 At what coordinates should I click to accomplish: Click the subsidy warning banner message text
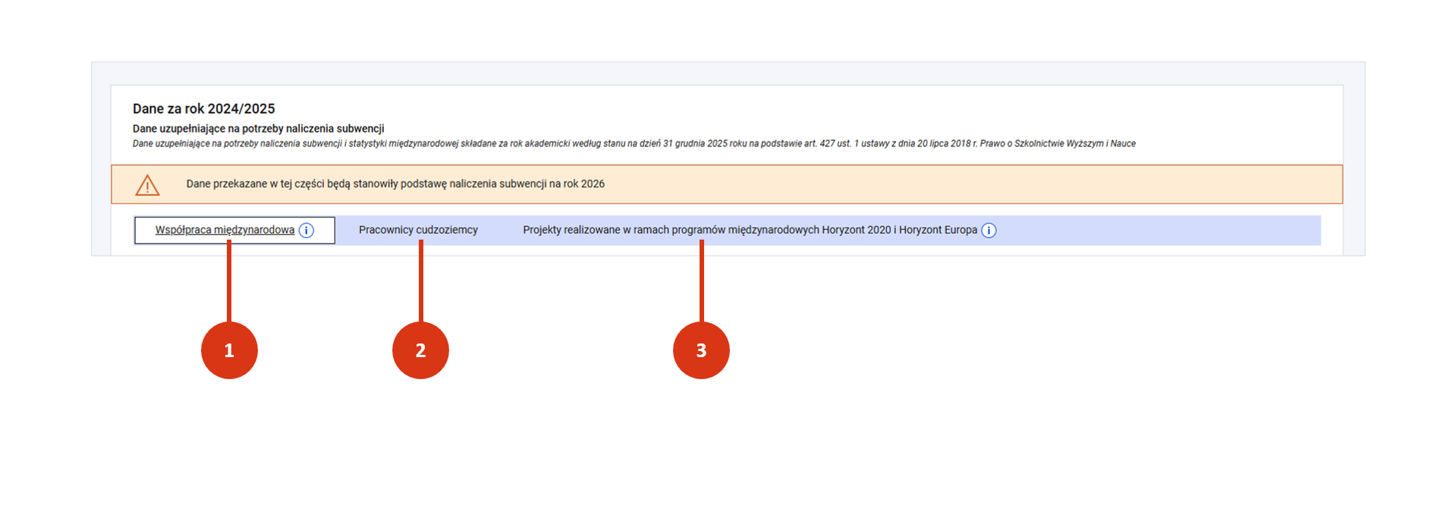(x=395, y=184)
